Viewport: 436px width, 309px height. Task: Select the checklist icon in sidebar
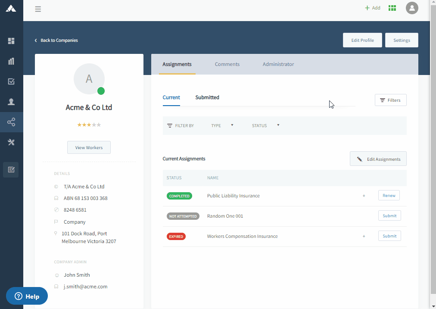click(x=11, y=81)
